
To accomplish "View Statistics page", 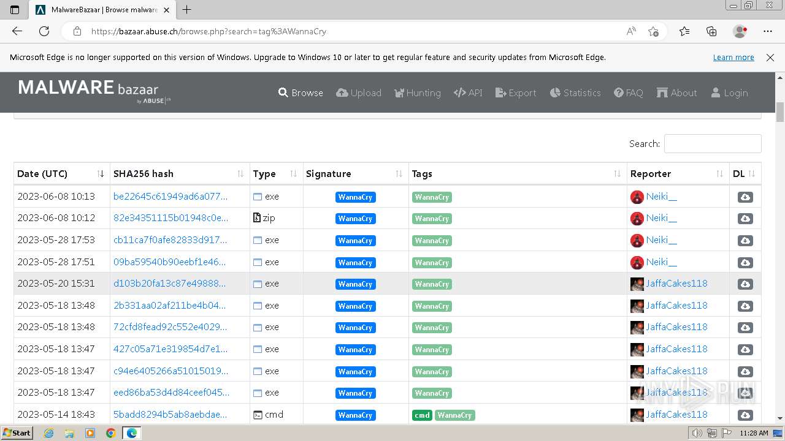I will coord(575,93).
